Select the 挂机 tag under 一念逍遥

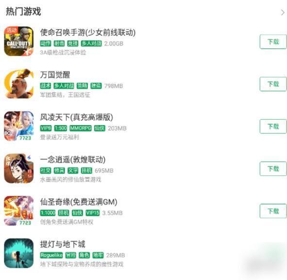[86, 170]
